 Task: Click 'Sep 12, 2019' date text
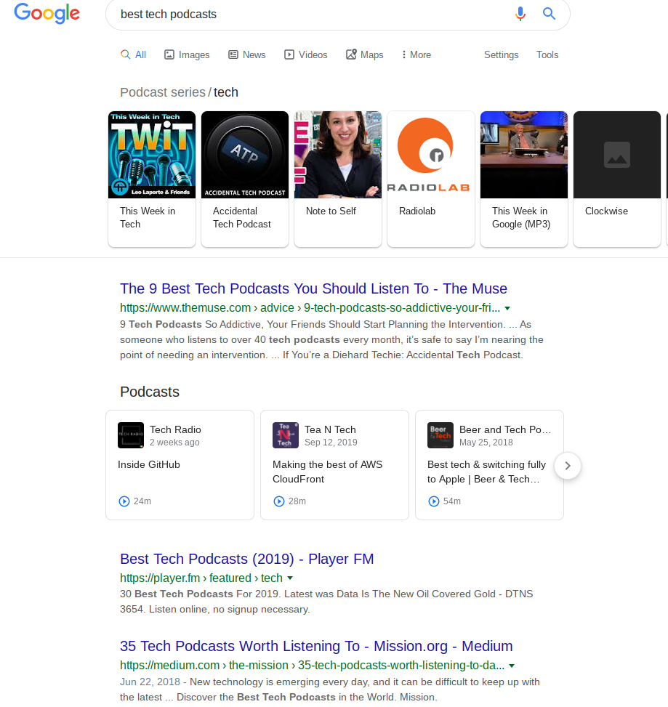(x=331, y=443)
